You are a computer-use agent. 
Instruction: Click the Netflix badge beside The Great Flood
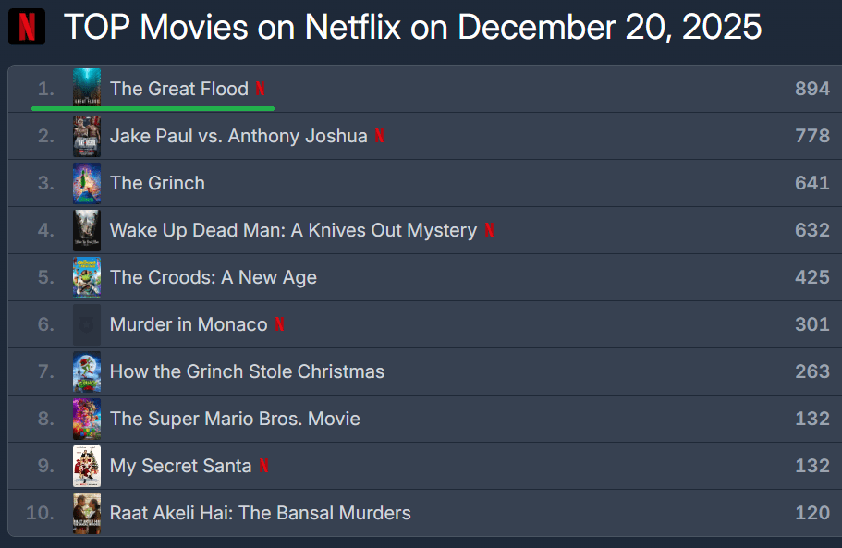(x=261, y=89)
